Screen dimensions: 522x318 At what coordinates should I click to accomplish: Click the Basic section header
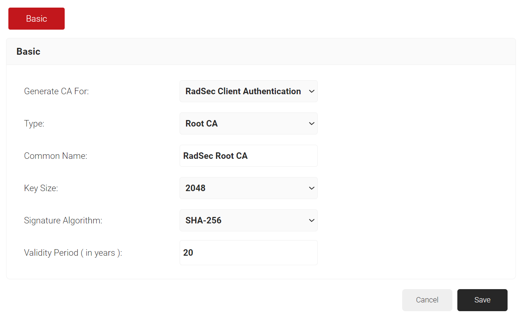tap(29, 52)
